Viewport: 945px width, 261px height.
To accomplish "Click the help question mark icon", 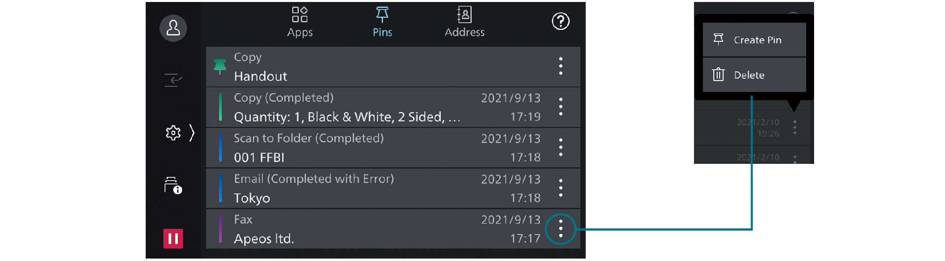I will [x=560, y=21].
